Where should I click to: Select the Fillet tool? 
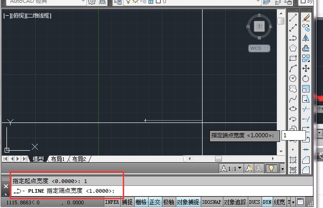click(x=306, y=170)
